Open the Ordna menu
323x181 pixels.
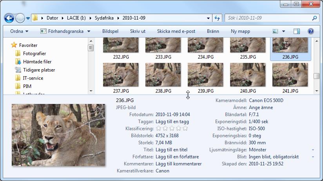(19, 31)
